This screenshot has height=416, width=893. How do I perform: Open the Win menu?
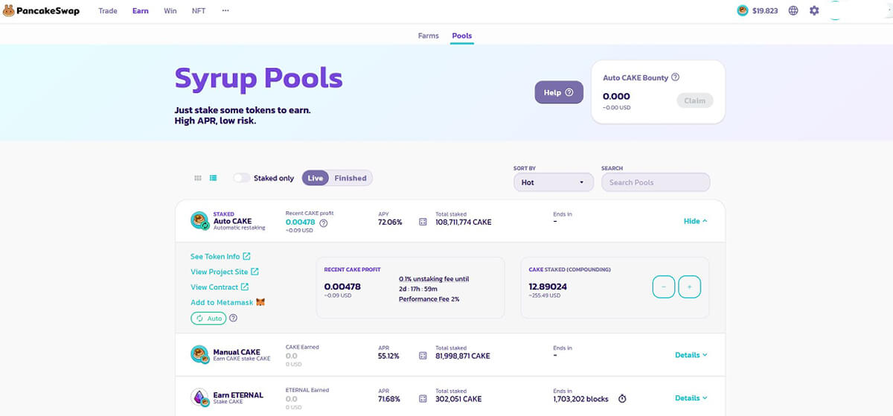click(x=170, y=11)
